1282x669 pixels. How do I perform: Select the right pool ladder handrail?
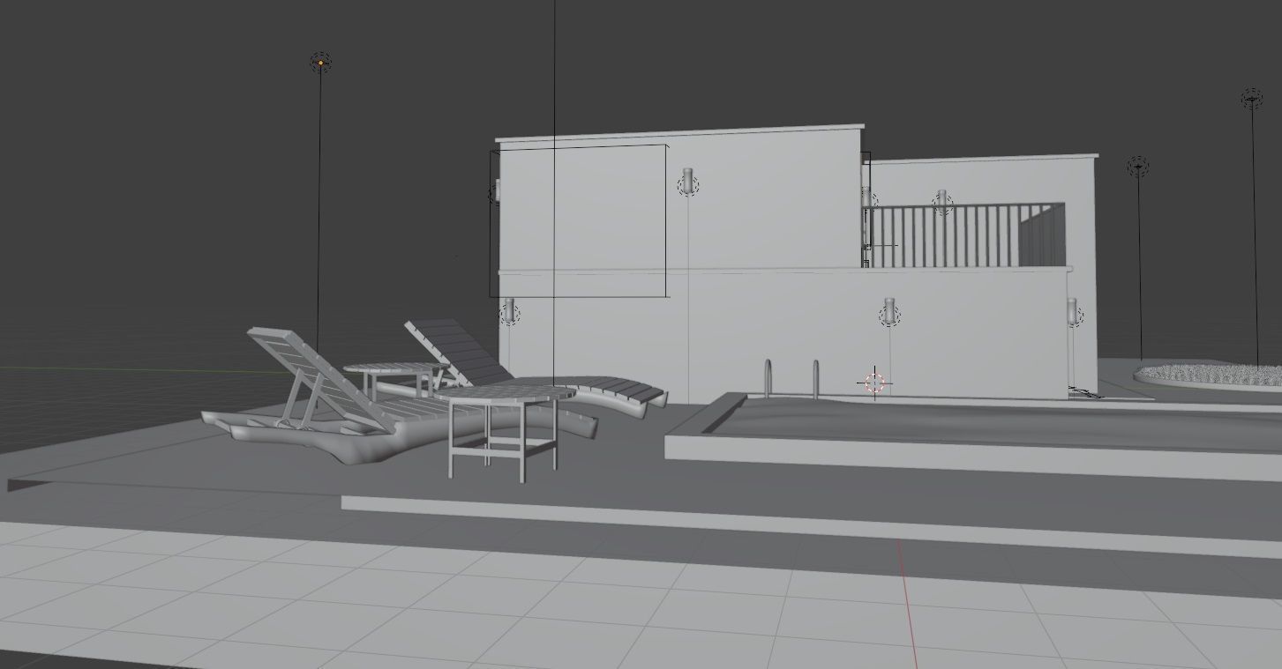coord(815,379)
